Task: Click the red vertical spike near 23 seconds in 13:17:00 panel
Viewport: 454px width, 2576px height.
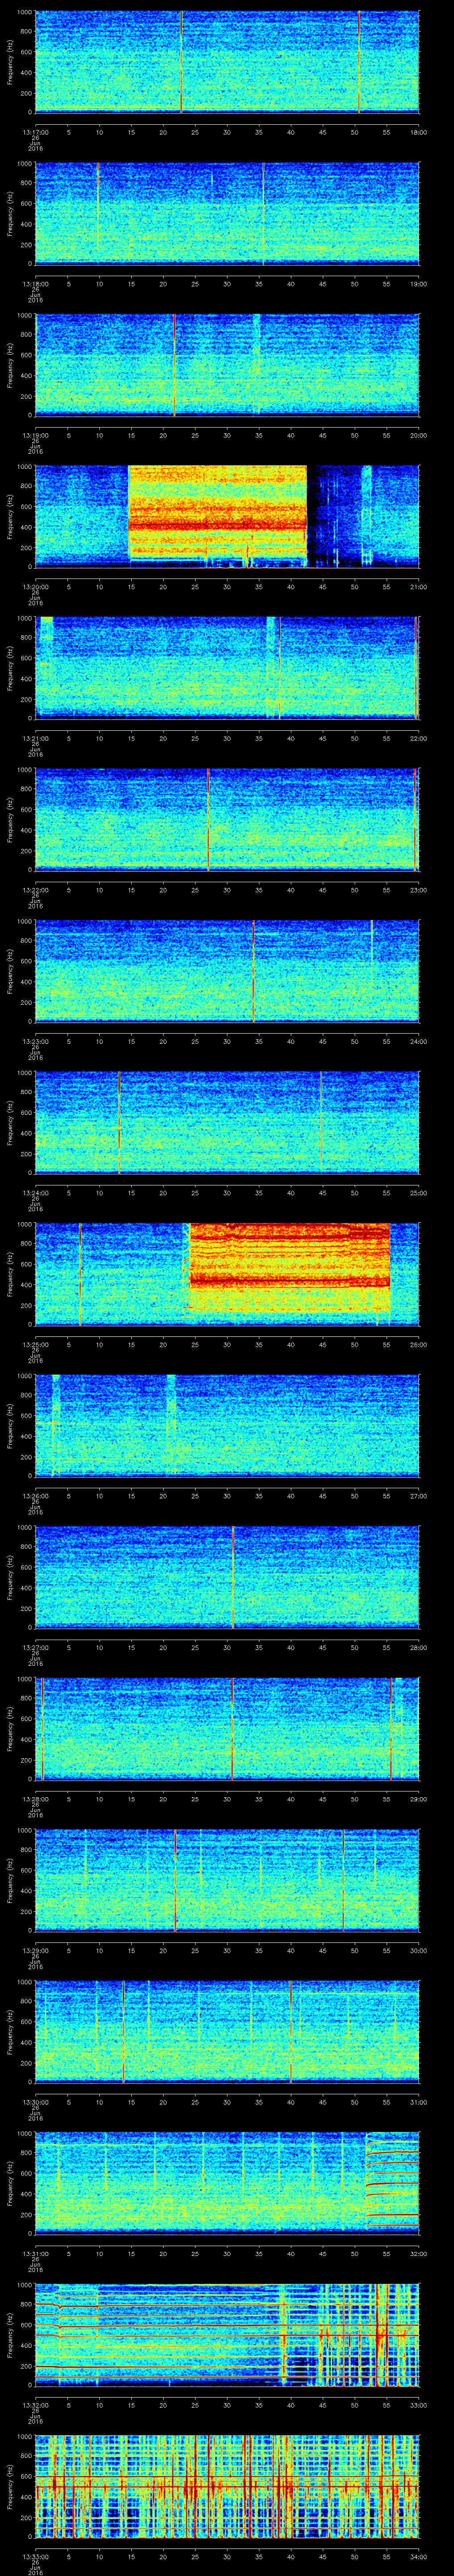Action: point(180,63)
